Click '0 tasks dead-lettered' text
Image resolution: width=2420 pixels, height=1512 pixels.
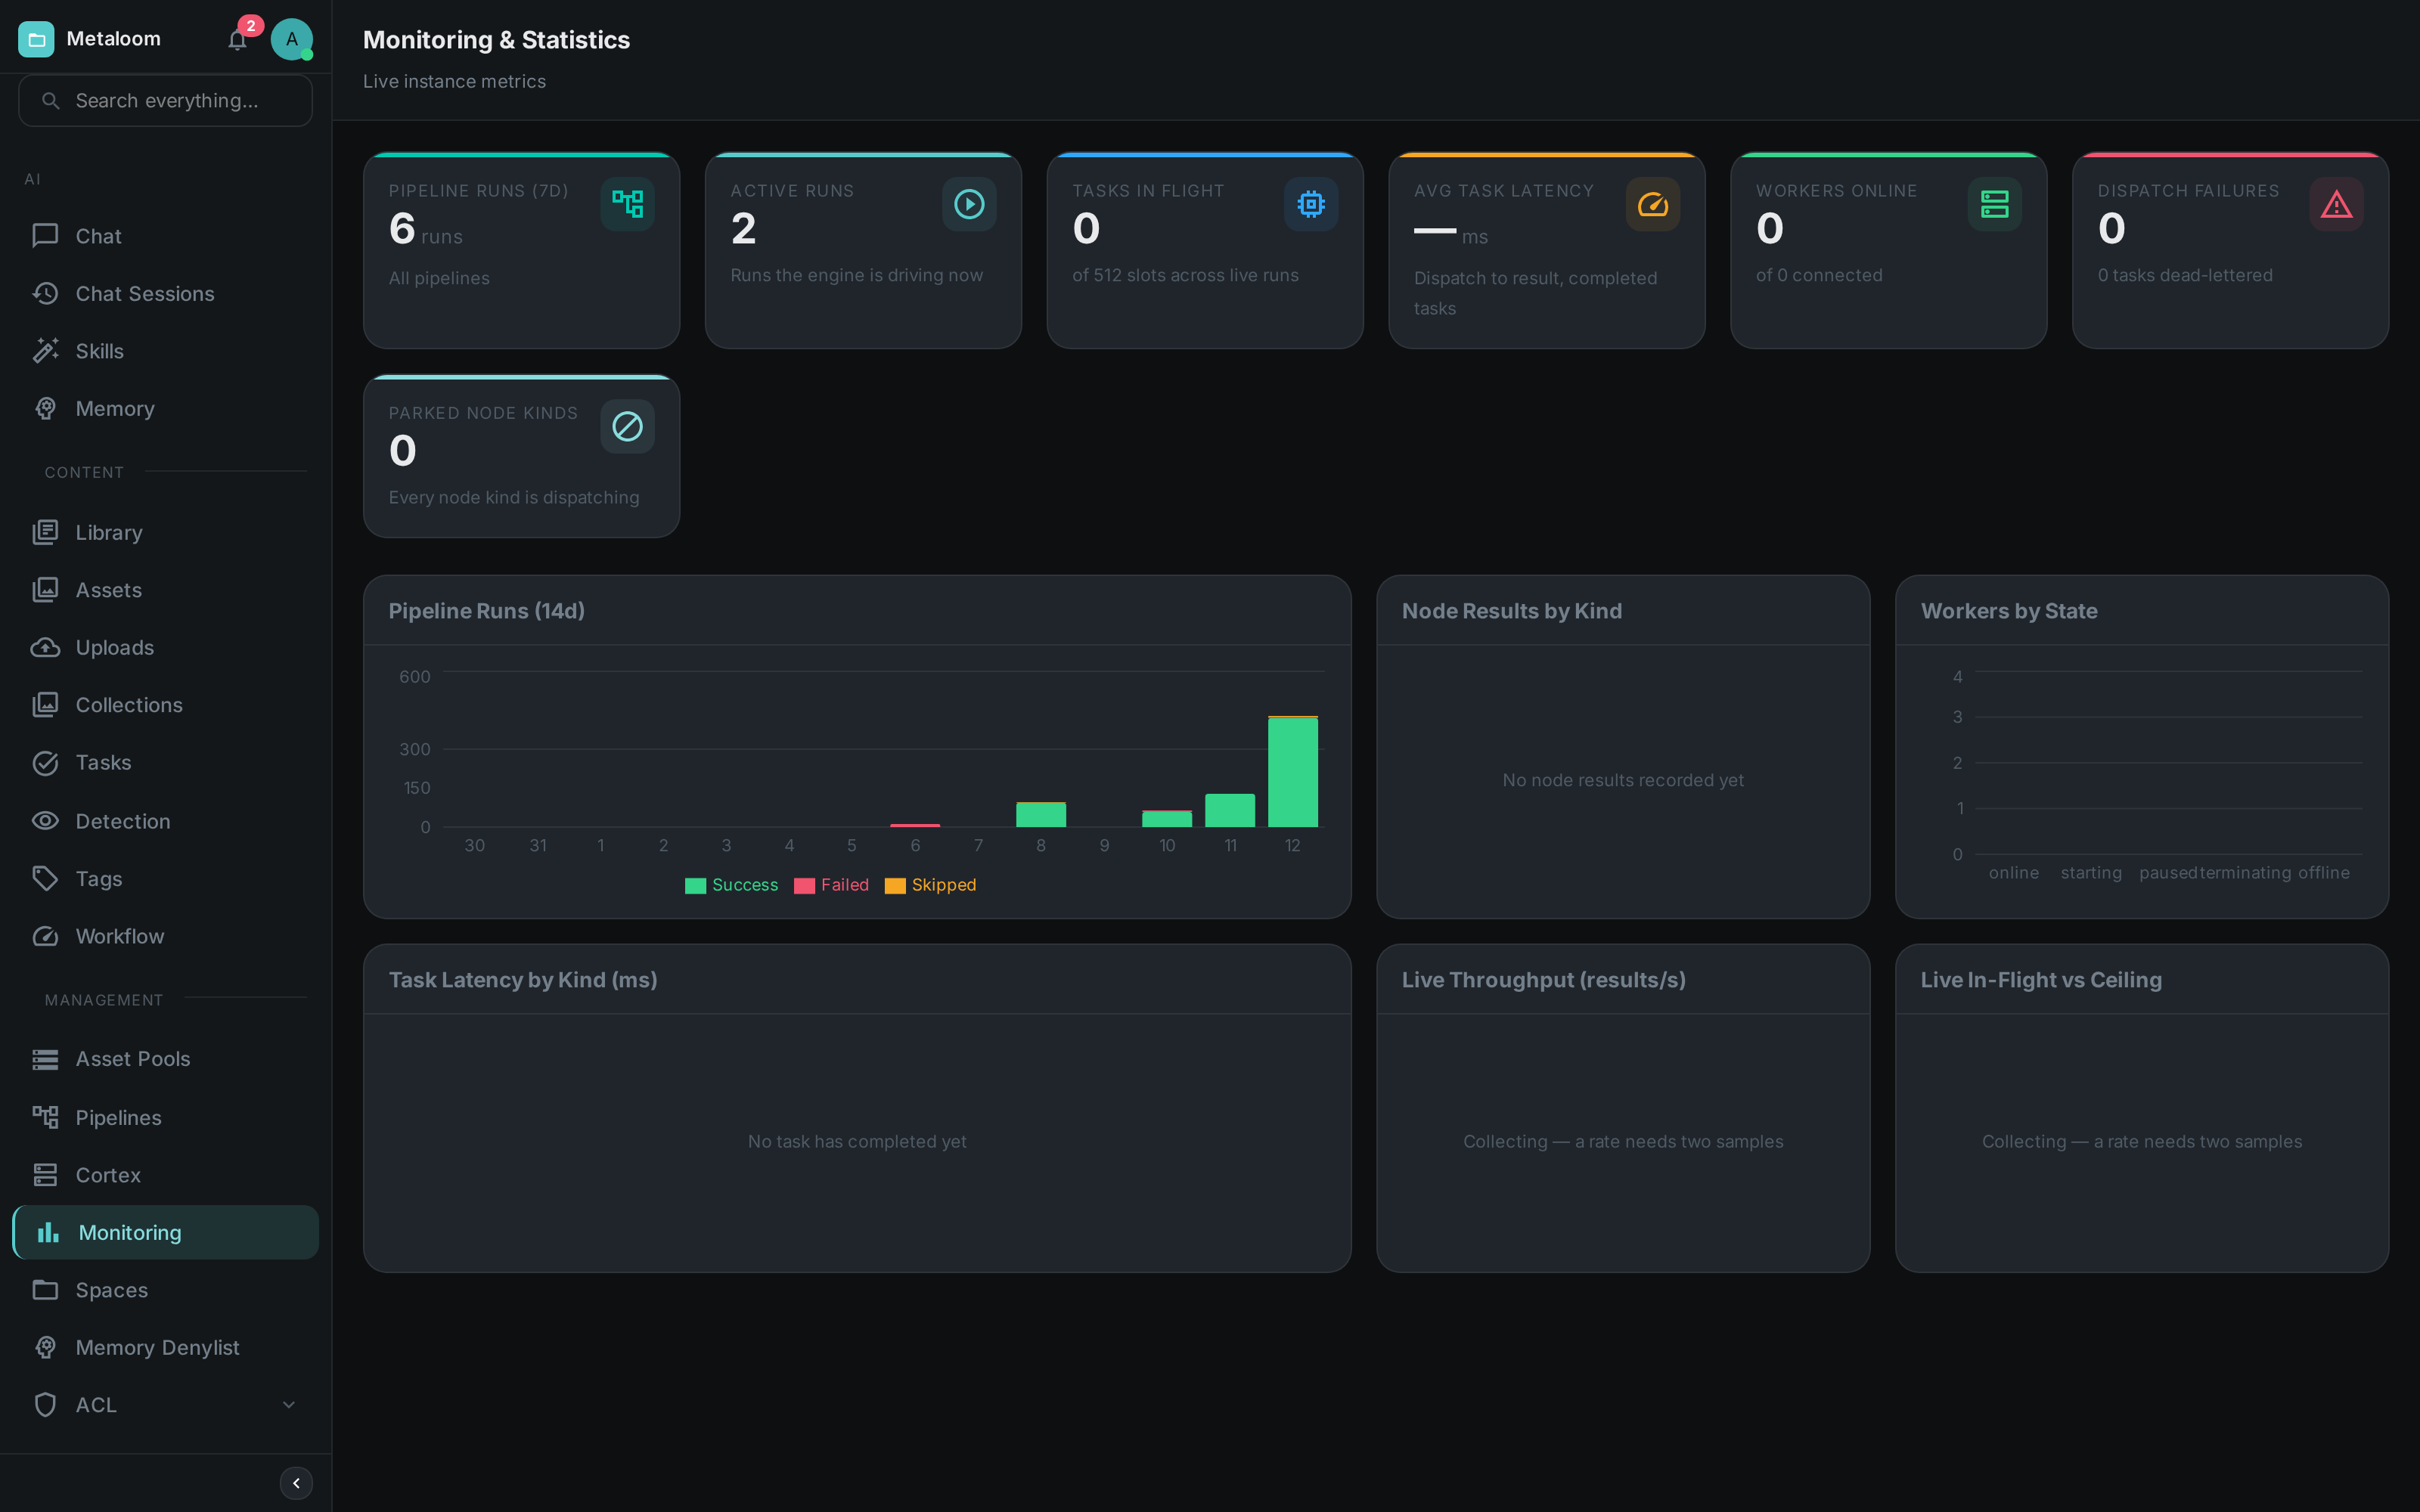click(x=2185, y=275)
